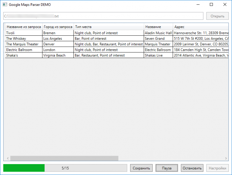This screenshot has height=175, width=232.
Task: Click the 5/15 progress bar
Action: [x=65, y=168]
